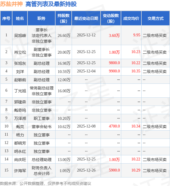This screenshot has width=170, height=186.
Task: Click the red 5900.0 change value
Action: [114, 170]
